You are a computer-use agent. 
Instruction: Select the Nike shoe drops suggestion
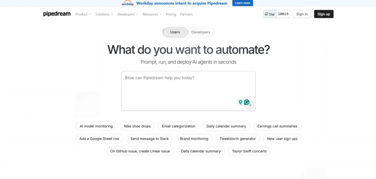pos(137,126)
